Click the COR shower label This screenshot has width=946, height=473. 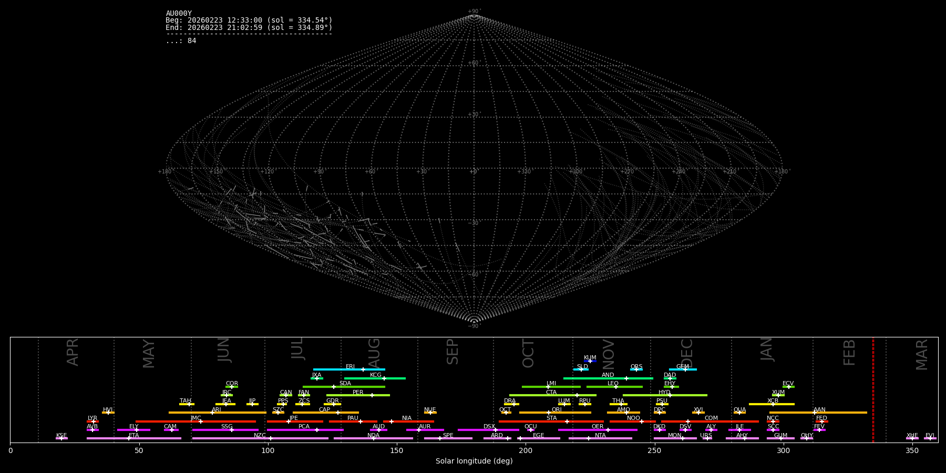pyautogui.click(x=232, y=384)
